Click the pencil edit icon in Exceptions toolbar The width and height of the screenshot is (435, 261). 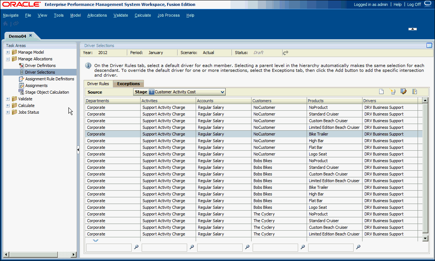pyautogui.click(x=404, y=92)
